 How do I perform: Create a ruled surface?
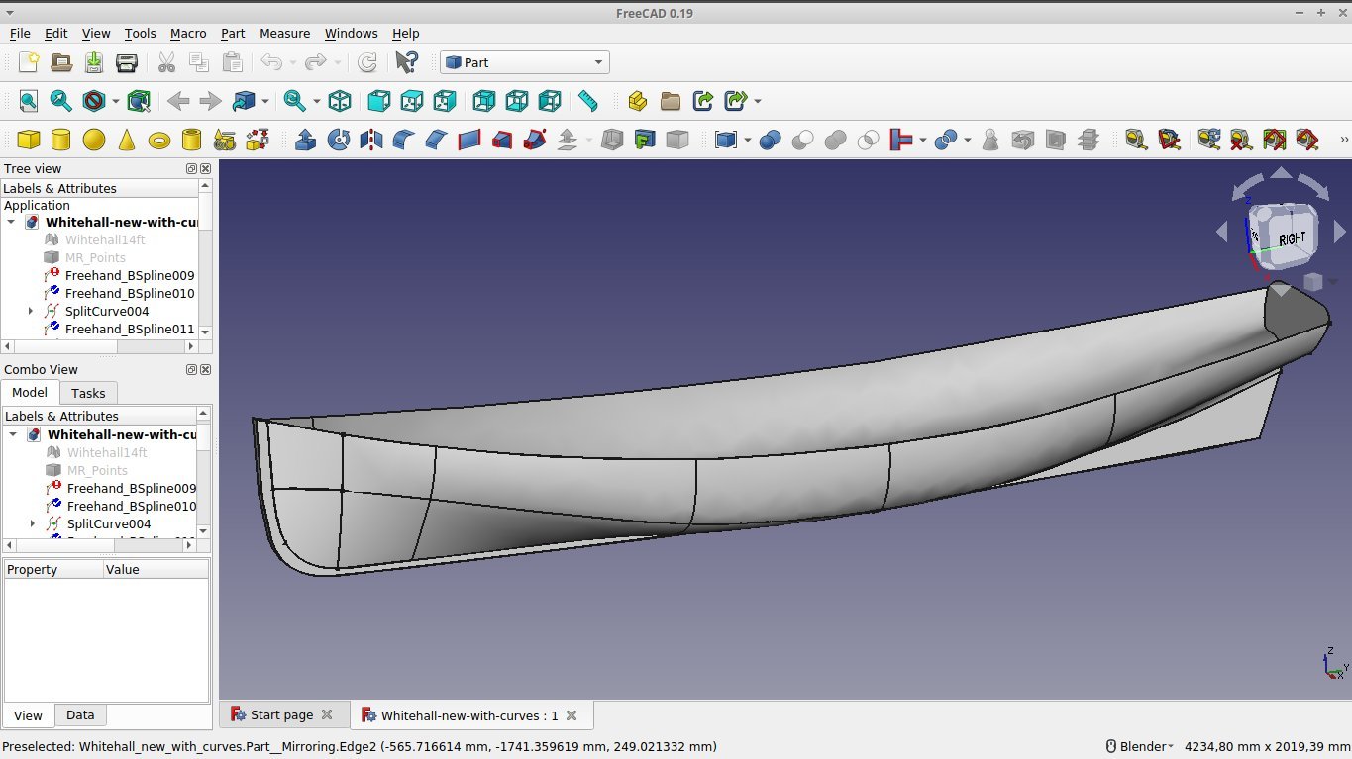coord(469,140)
